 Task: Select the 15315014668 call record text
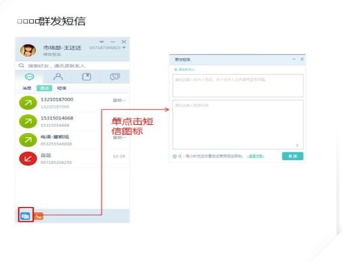[x=57, y=118]
